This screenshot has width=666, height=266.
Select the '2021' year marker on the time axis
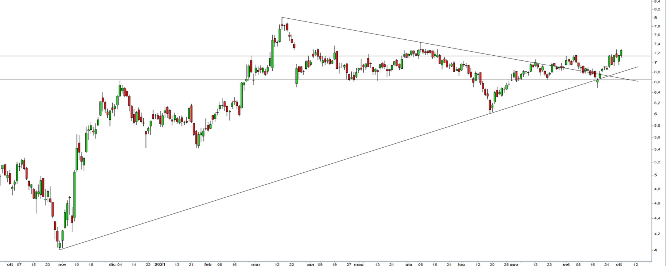tap(160, 264)
